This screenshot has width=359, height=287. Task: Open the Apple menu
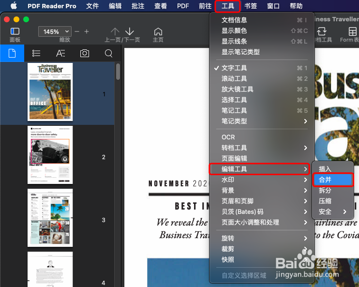coord(14,6)
